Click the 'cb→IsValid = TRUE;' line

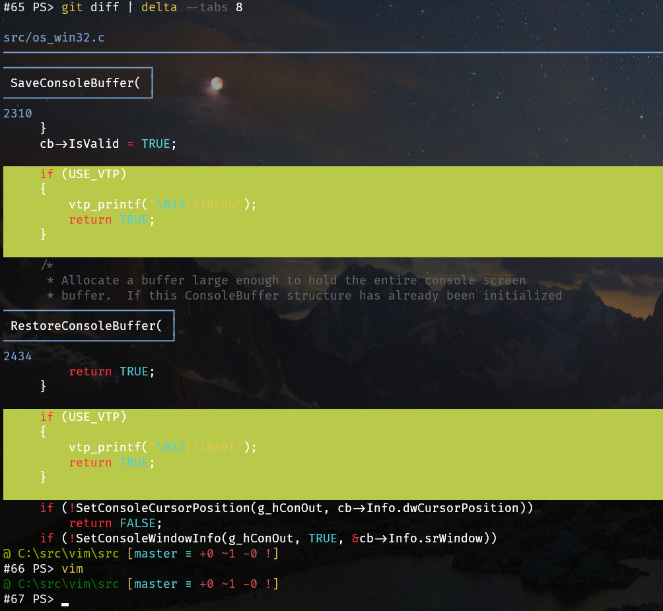click(x=108, y=144)
